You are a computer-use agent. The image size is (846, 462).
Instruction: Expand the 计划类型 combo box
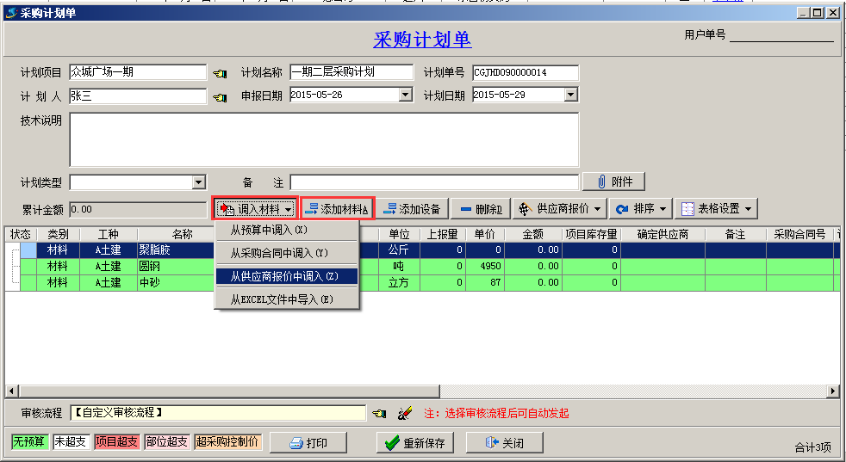(x=199, y=182)
